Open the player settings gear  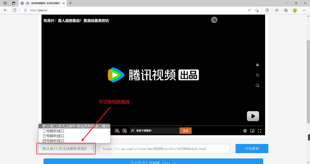point(245,131)
